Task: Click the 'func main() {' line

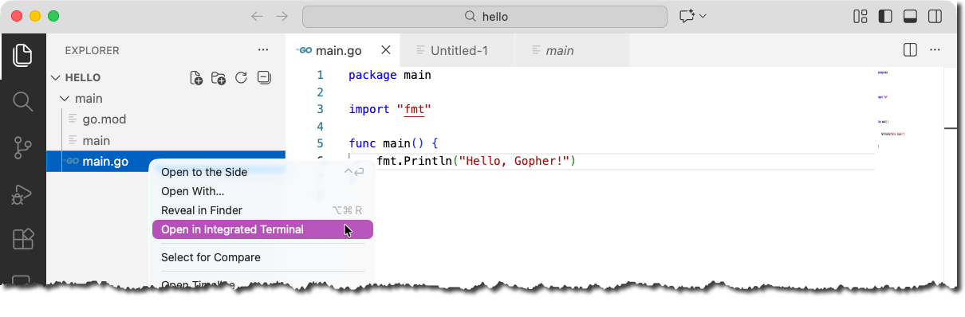Action: (393, 143)
